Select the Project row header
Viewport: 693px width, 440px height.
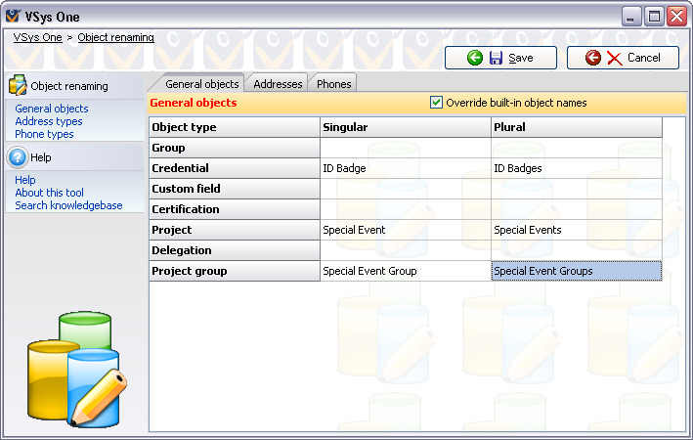[235, 230]
